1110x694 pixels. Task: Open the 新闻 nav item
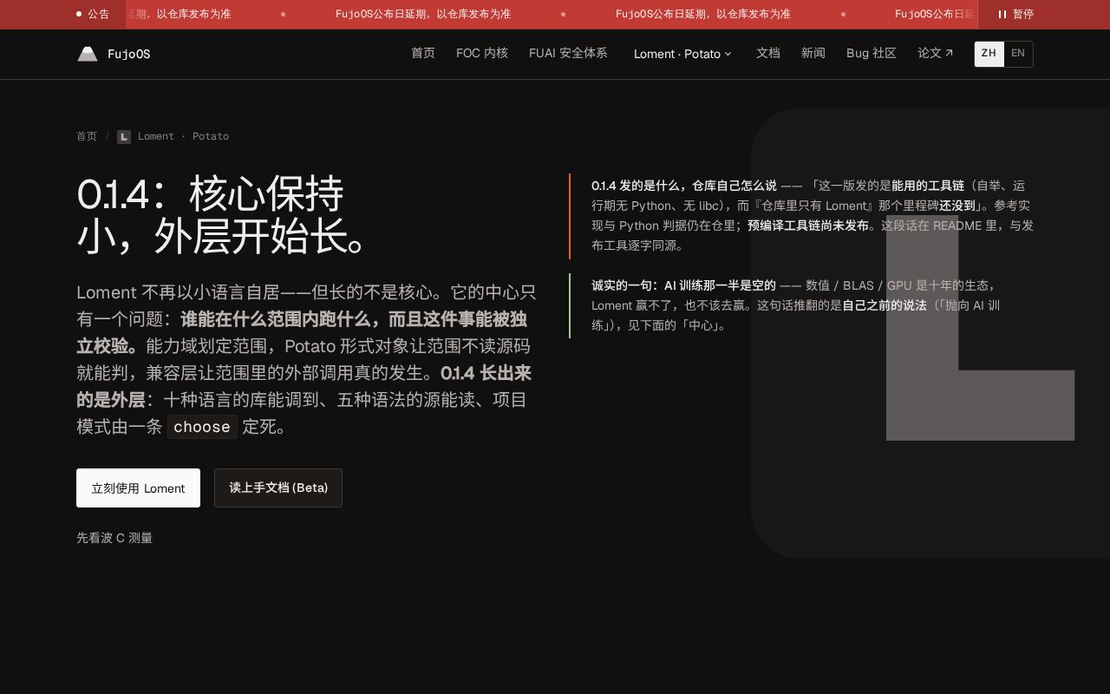point(813,53)
